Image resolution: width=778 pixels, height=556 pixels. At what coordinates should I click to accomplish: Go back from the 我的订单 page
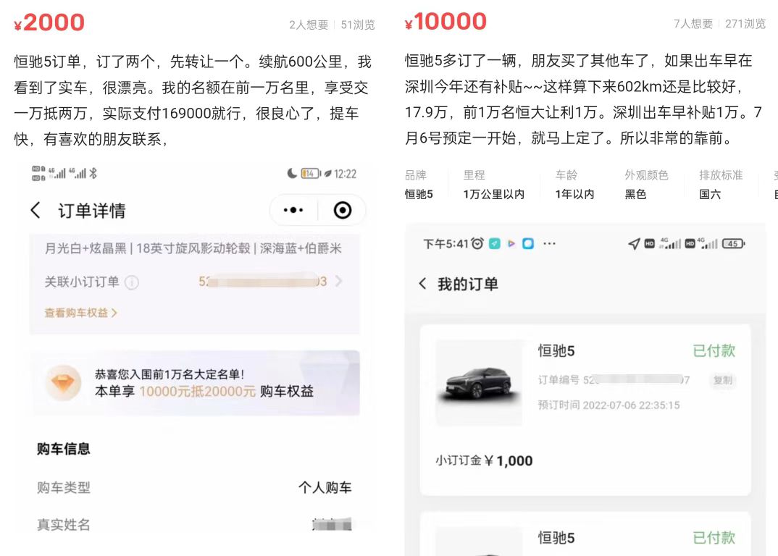tap(422, 284)
